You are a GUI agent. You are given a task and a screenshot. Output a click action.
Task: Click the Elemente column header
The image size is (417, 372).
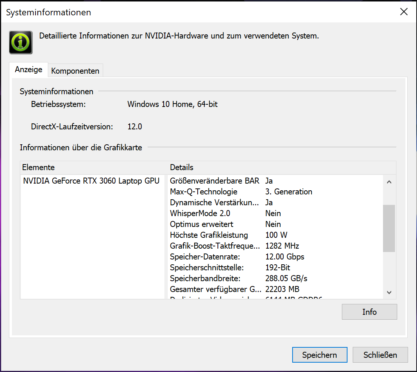point(38,167)
